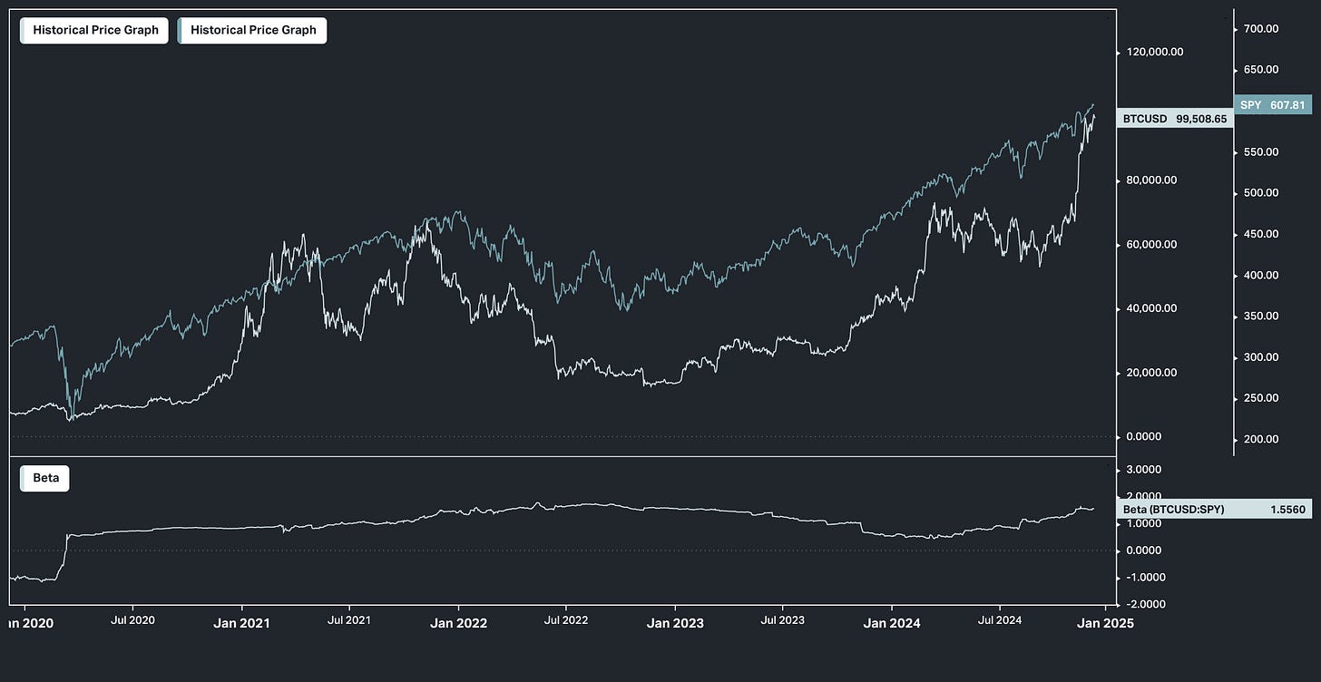Click the 200.00 SPY axis label
The height and width of the screenshot is (682, 1321).
coord(1262,440)
